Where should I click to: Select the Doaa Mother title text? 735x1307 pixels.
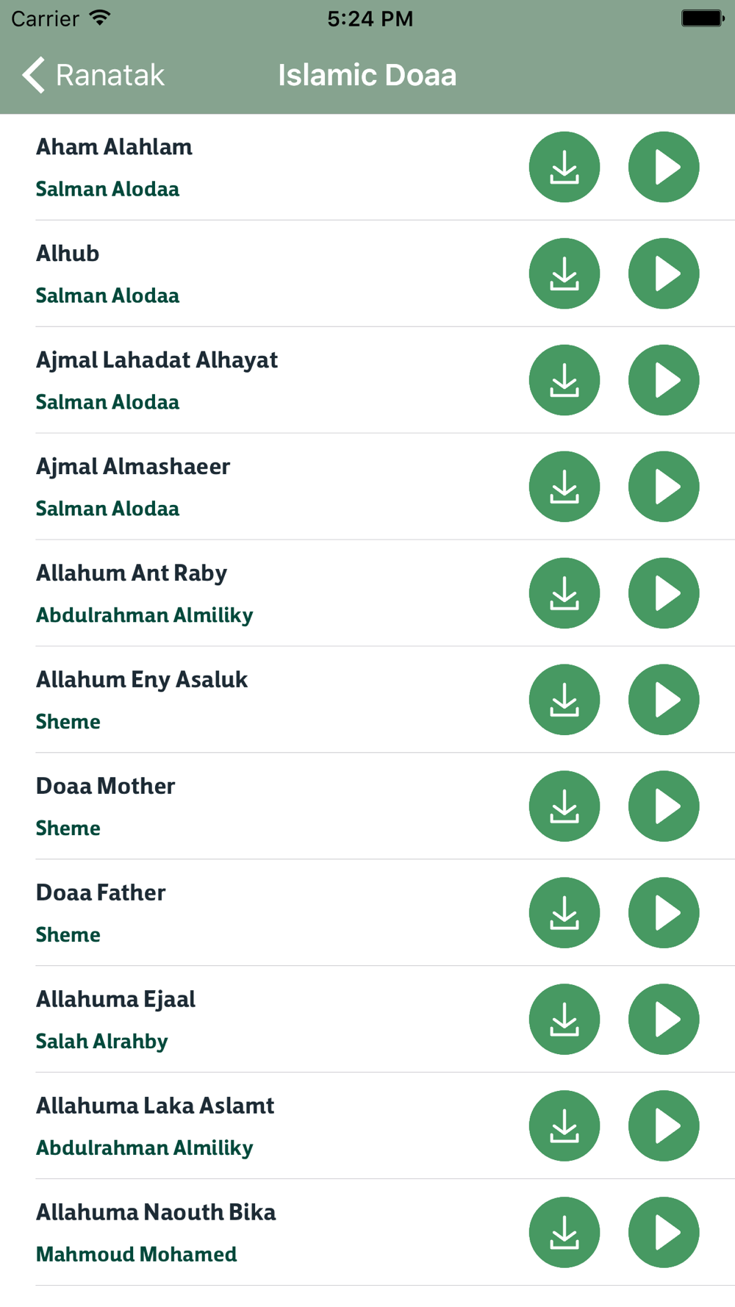pos(106,787)
